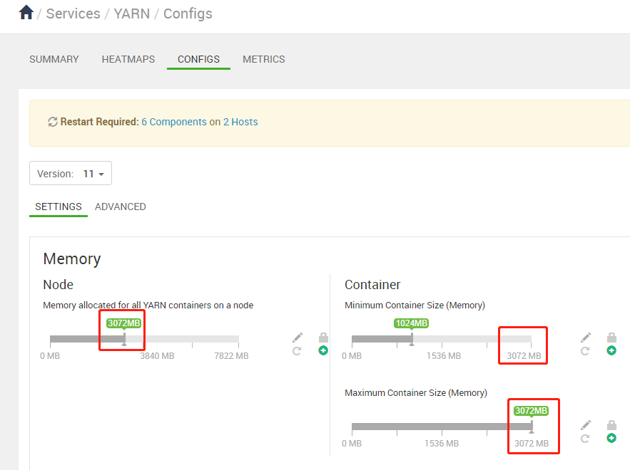
Task: Click 1536 MB tick under Maximum Container slider
Action: [x=442, y=444]
